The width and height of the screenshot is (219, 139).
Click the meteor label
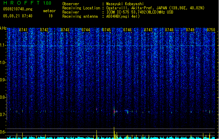(x=49, y=11)
